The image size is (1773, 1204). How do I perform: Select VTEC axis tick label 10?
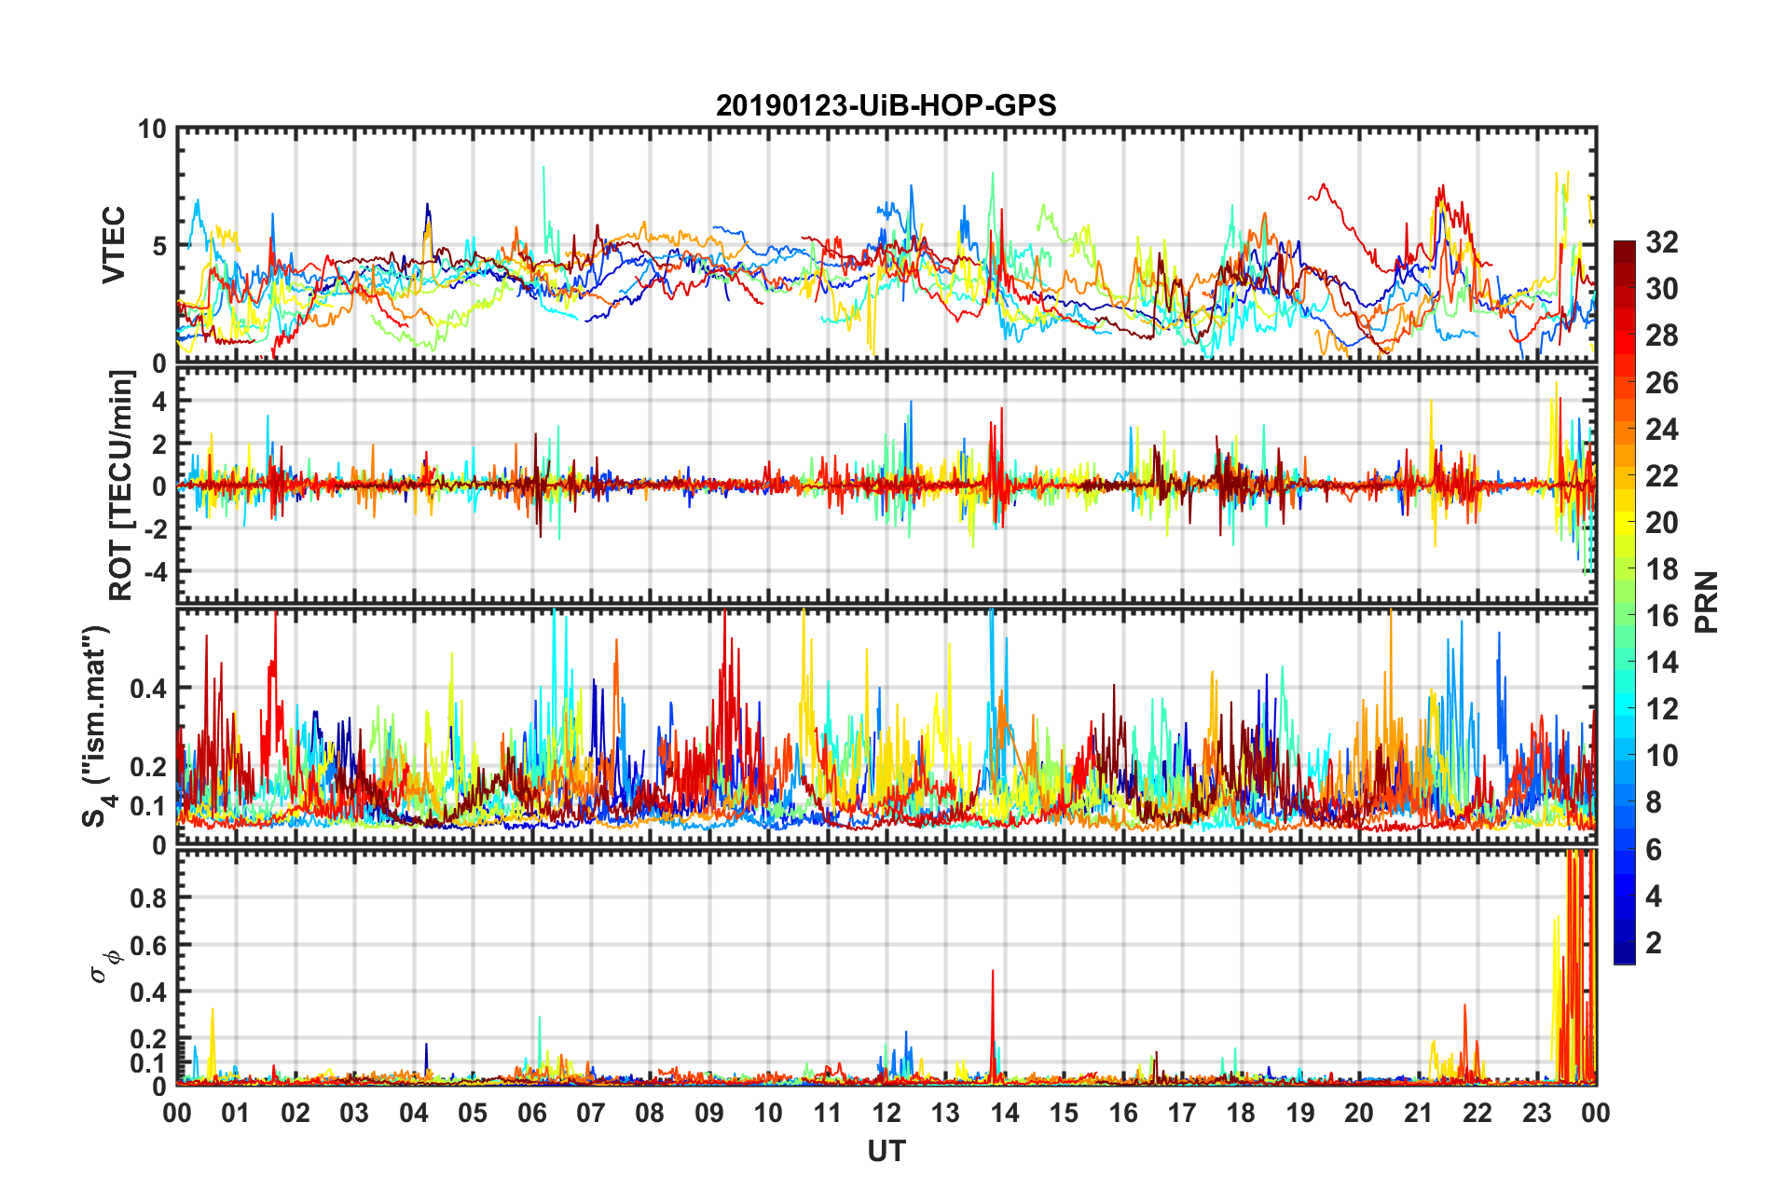coord(152,130)
